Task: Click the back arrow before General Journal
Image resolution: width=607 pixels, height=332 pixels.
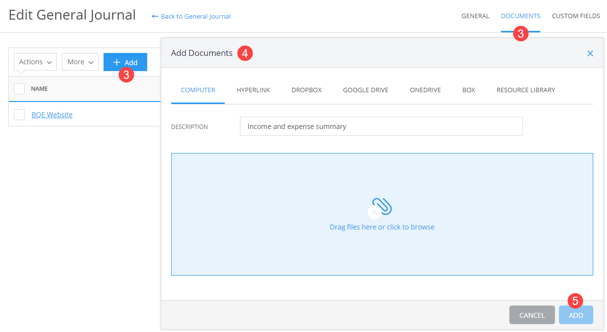Action: [154, 16]
